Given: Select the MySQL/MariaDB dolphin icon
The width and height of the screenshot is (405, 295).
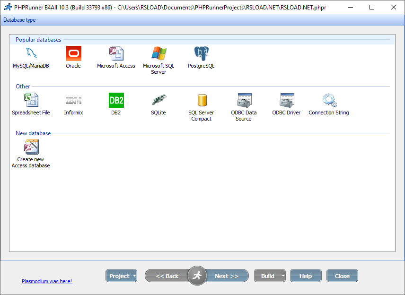Looking at the screenshot, I should tap(31, 53).
